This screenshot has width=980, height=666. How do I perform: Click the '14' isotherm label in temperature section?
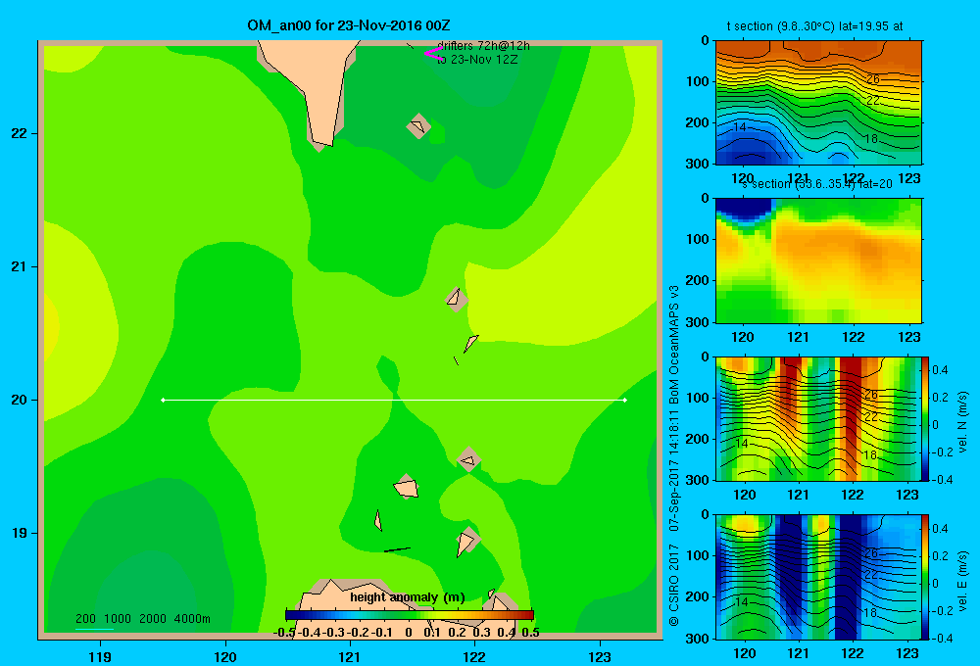740,127
